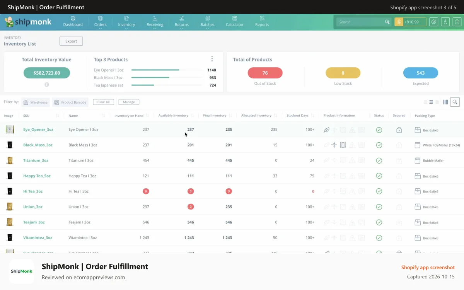Click the open book icon in Black_Mass_3oz row
This screenshot has width=464, height=290.
(x=343, y=145)
